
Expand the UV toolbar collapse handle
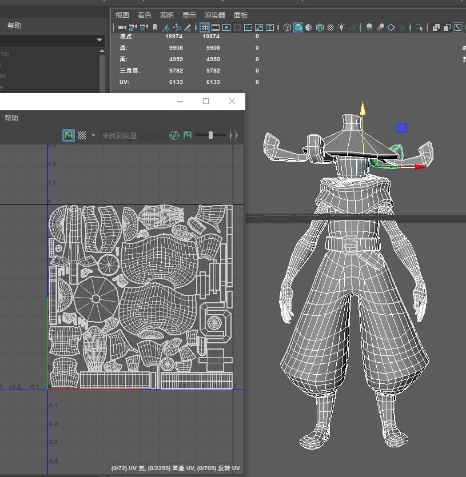tap(233, 135)
